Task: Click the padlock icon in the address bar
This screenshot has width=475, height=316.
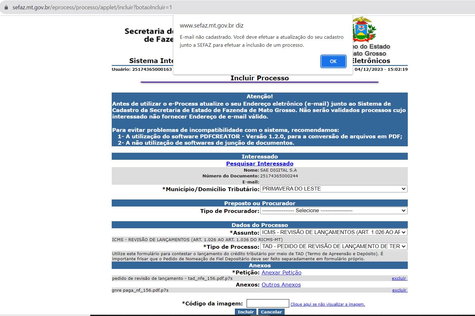Action: coord(6,7)
